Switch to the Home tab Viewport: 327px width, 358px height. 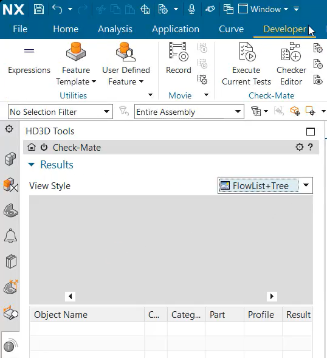pyautogui.click(x=66, y=29)
